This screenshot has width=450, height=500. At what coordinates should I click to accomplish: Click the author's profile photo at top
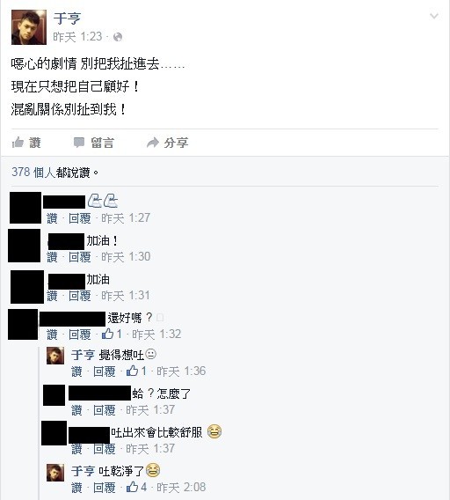click(x=29, y=27)
